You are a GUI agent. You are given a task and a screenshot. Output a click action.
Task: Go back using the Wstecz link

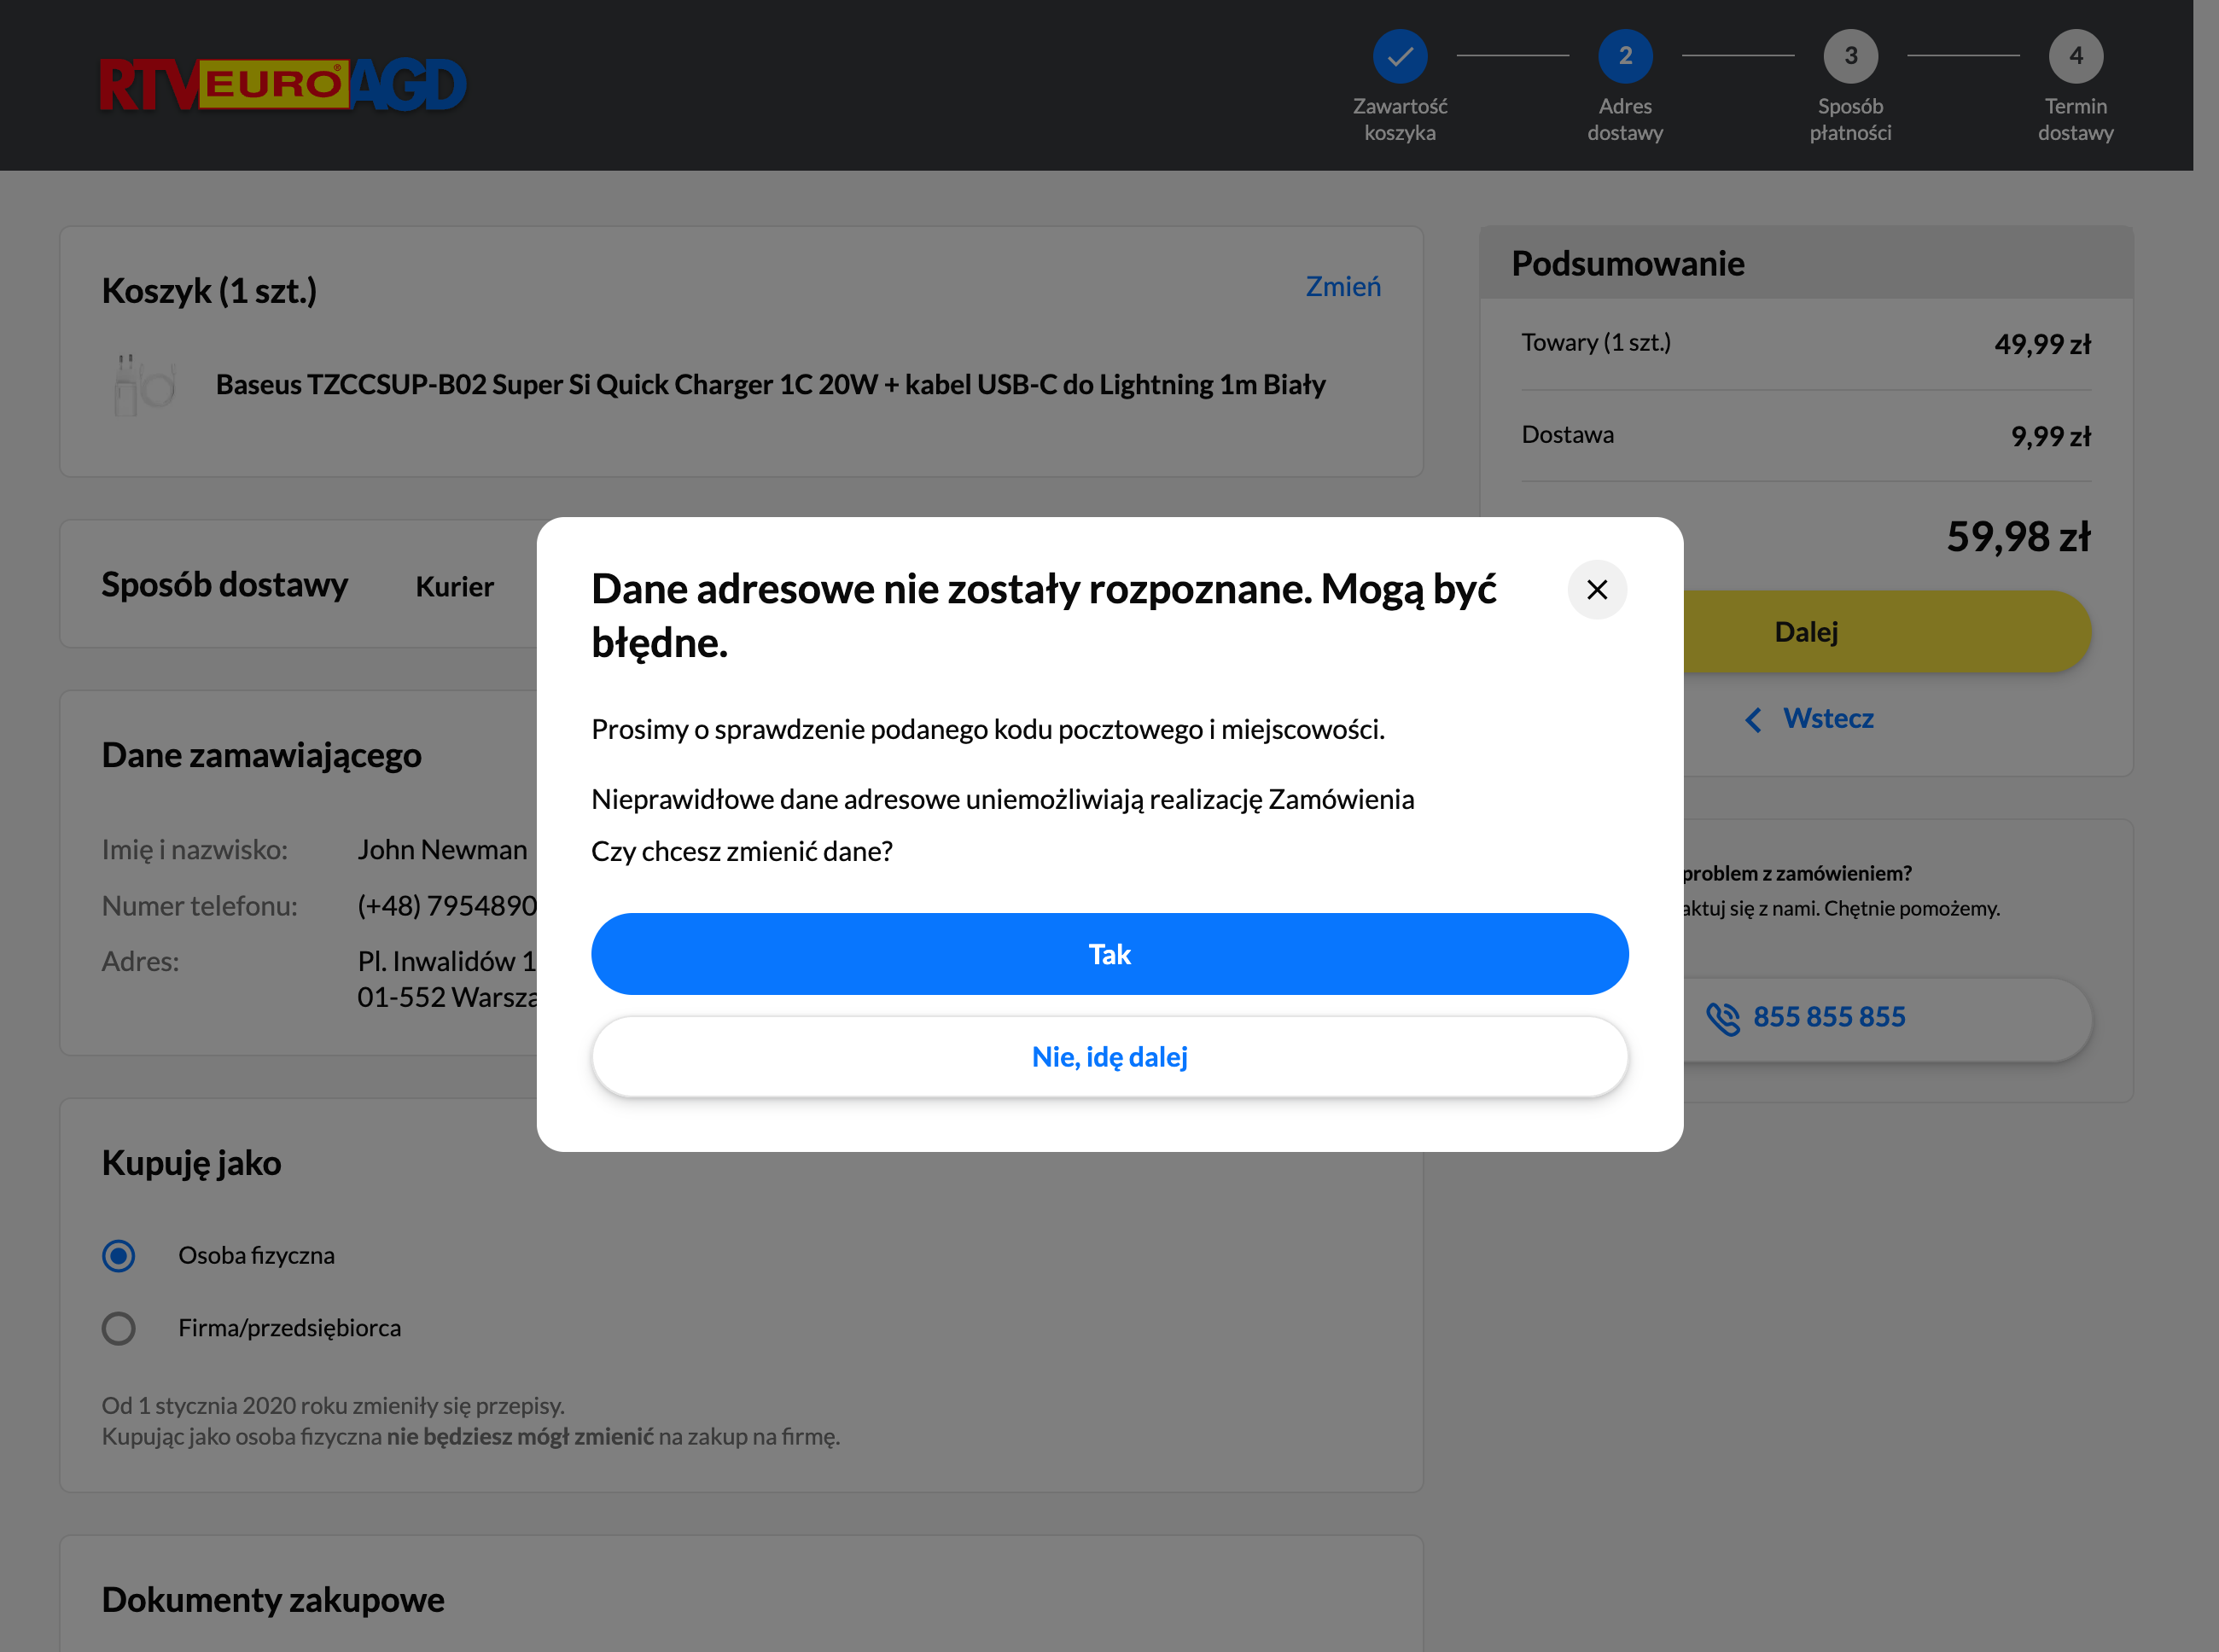(1827, 718)
